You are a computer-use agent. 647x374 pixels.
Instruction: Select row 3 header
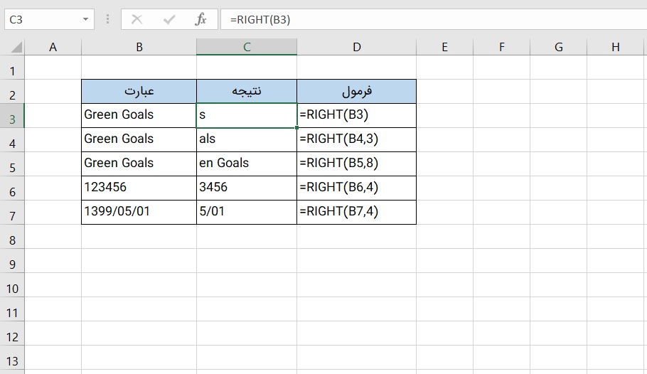[x=12, y=119]
